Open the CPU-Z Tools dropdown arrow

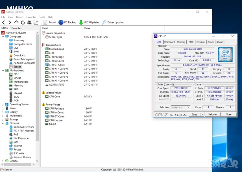click(x=202, y=114)
